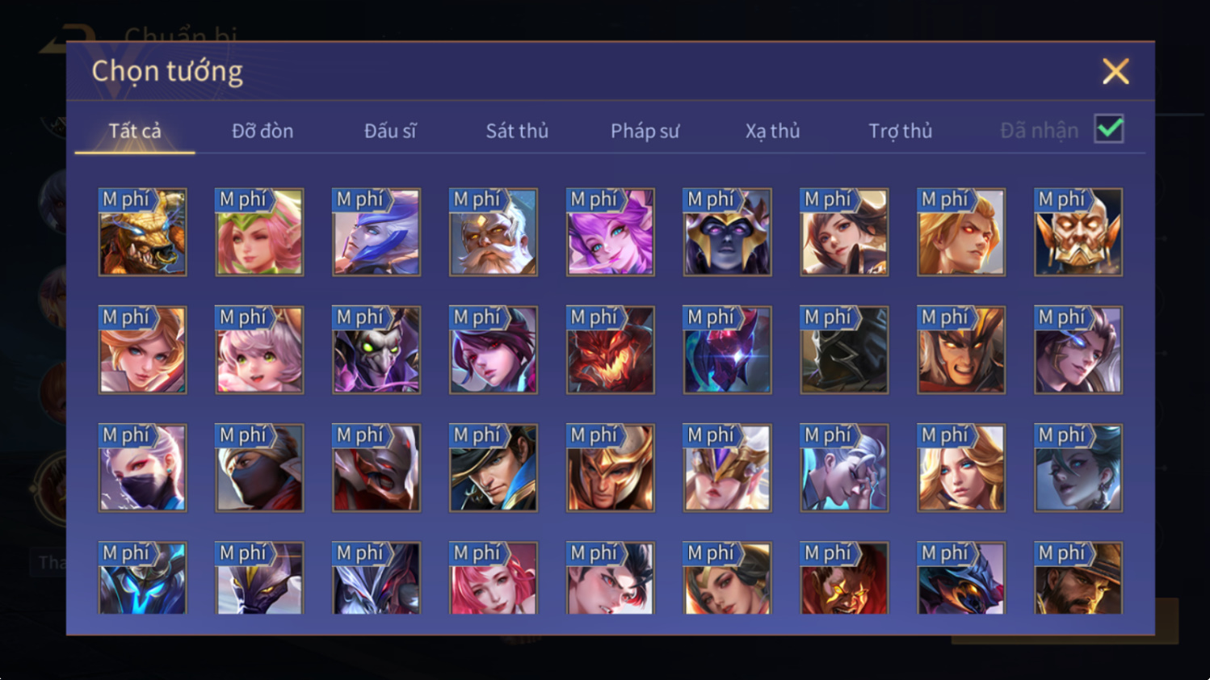This screenshot has width=1210, height=680.
Task: Close the Chọn tướng dialog
Action: 1115,71
